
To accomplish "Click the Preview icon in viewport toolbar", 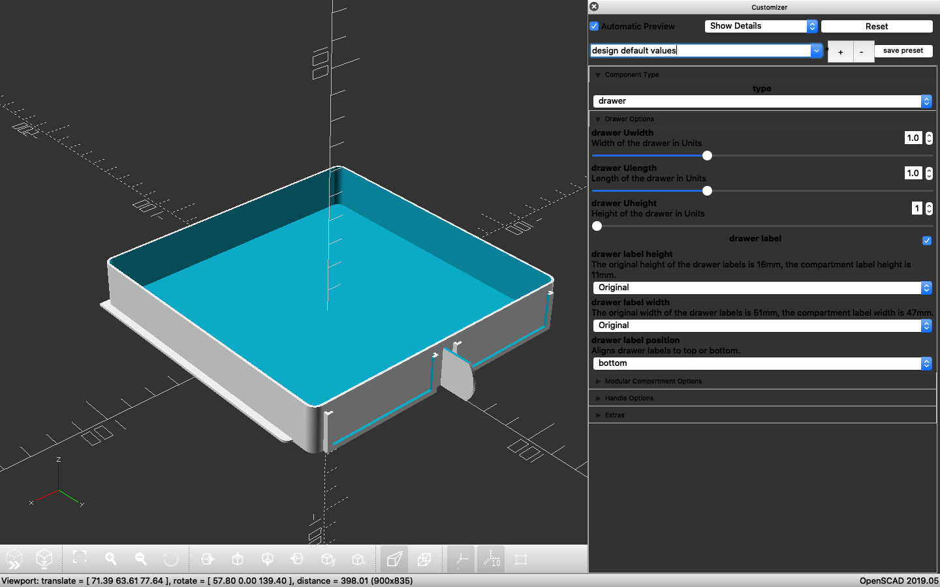I will pyautogui.click(x=14, y=559).
